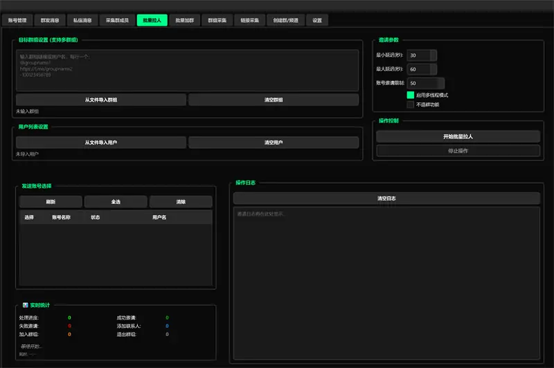Click the 清空群组 button
554x368 pixels.
[274, 100]
